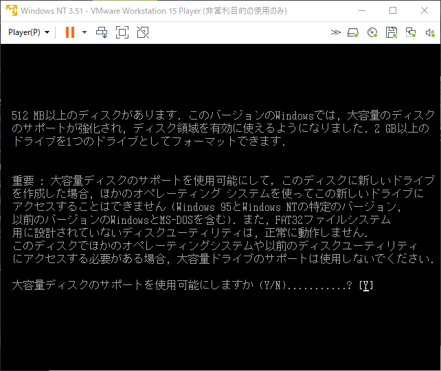The width and height of the screenshot is (441, 371).
Task: Click the [Y] answer field in console
Action: click(x=366, y=286)
